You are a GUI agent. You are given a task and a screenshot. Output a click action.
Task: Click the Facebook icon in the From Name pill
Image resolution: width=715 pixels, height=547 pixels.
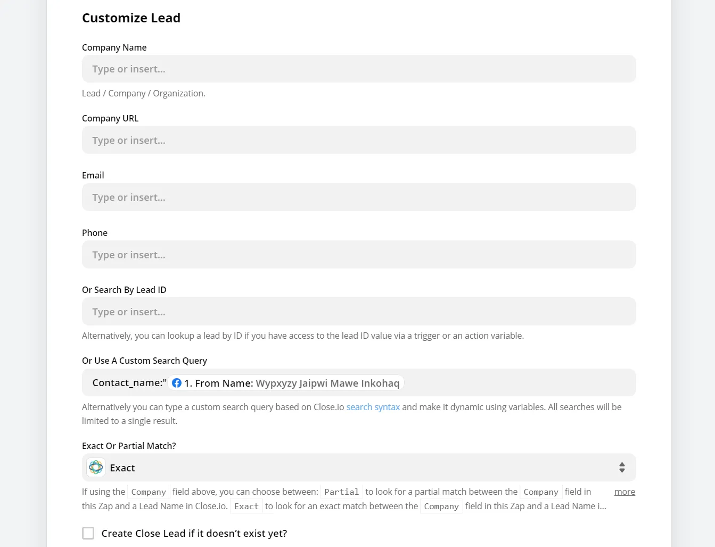(177, 383)
